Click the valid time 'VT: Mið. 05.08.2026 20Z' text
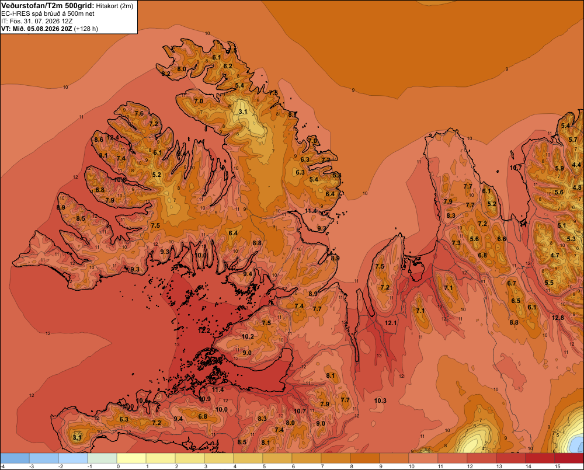 [x=37, y=29]
